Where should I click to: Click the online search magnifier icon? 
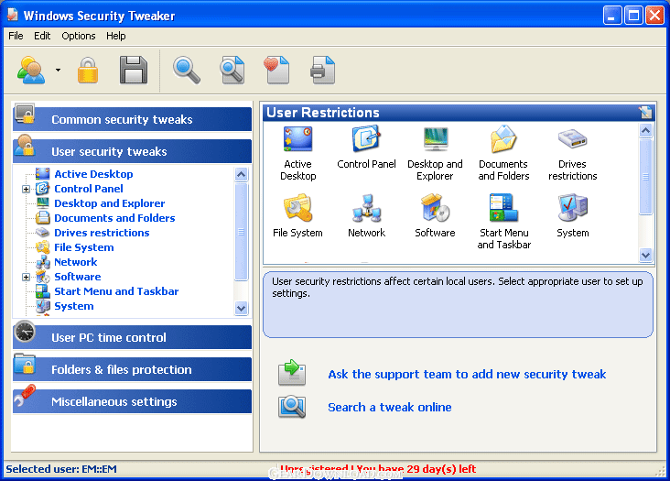292,407
